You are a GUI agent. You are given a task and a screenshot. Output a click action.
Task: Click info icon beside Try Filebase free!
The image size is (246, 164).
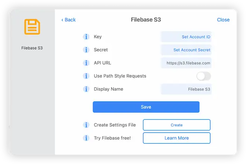[x=86, y=138]
